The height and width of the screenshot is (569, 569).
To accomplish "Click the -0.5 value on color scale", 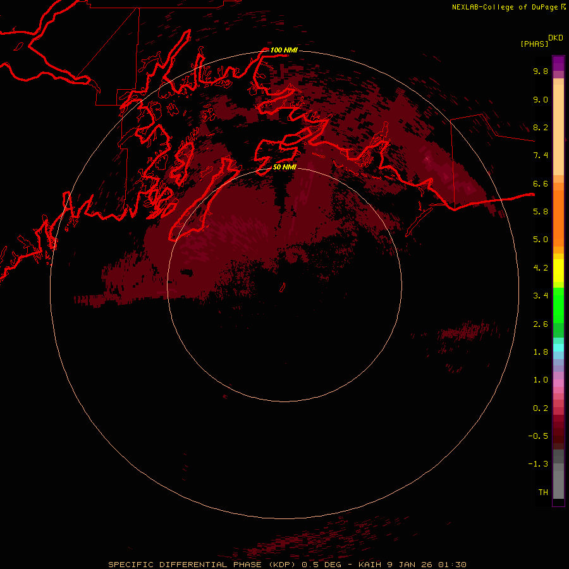I will (x=538, y=436).
